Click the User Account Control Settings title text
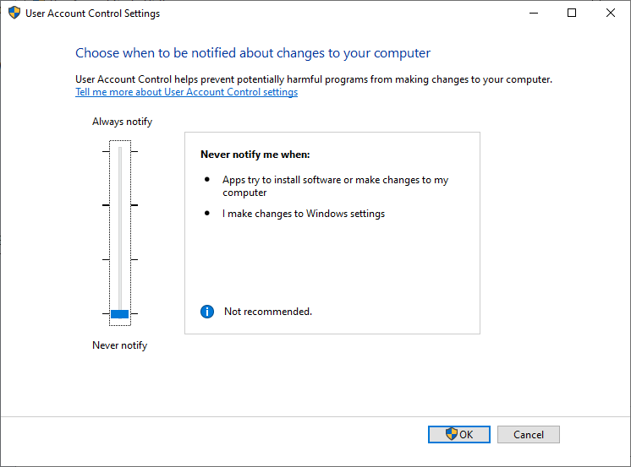Screen dimensions: 631x467 (94, 14)
